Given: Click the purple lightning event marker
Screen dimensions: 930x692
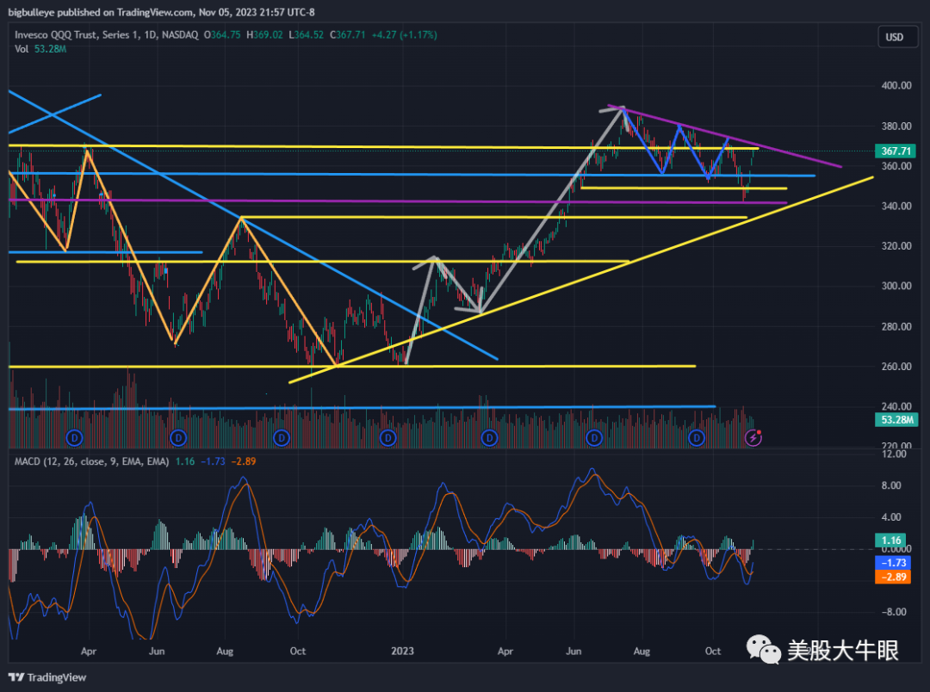Looking at the screenshot, I should tap(753, 438).
